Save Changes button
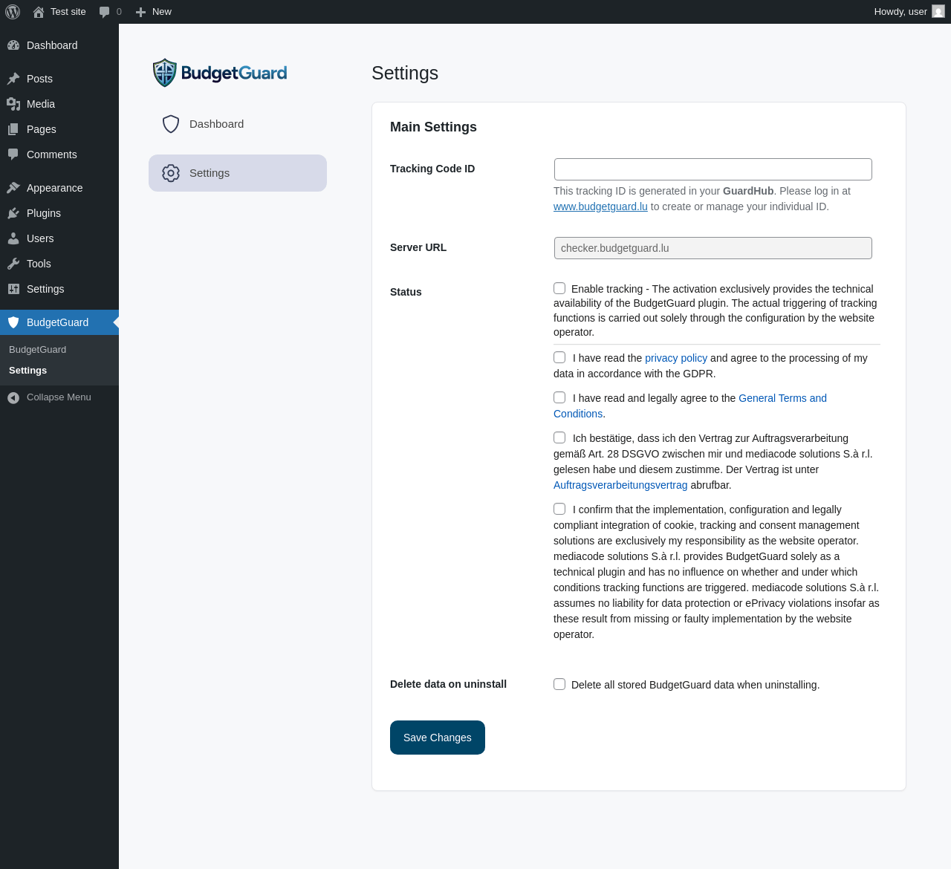Image resolution: width=951 pixels, height=869 pixels. (438, 738)
